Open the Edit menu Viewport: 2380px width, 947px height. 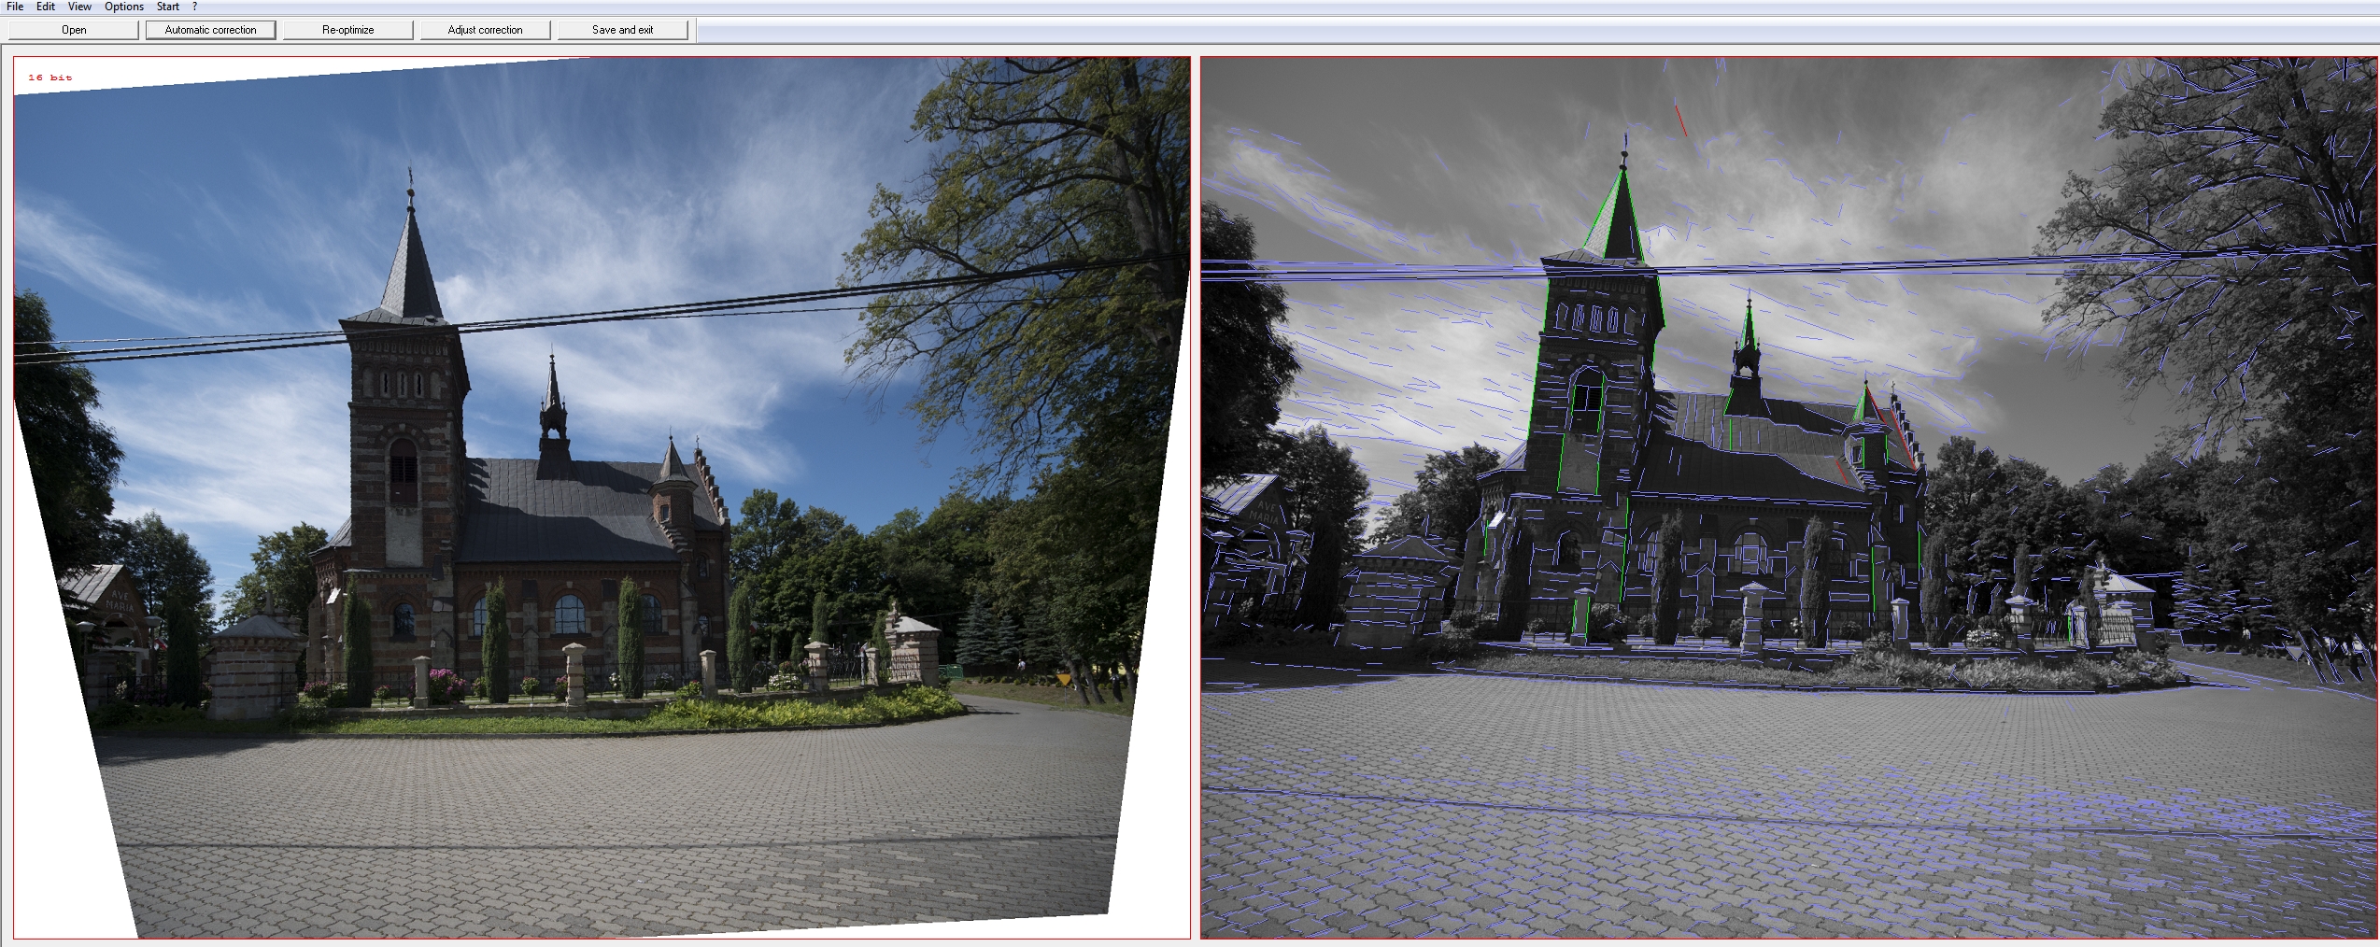pyautogui.click(x=46, y=7)
